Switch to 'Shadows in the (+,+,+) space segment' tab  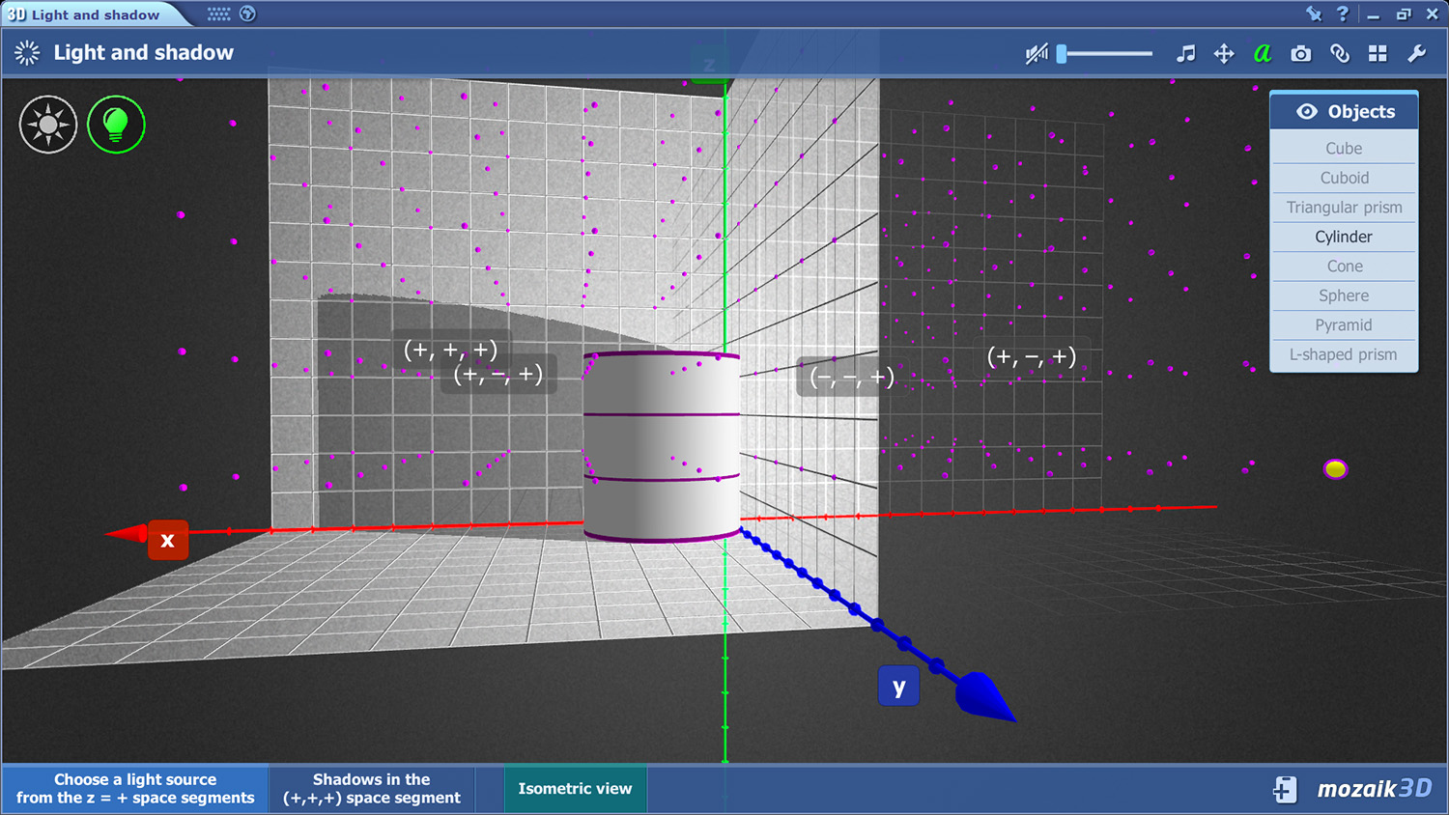click(372, 789)
